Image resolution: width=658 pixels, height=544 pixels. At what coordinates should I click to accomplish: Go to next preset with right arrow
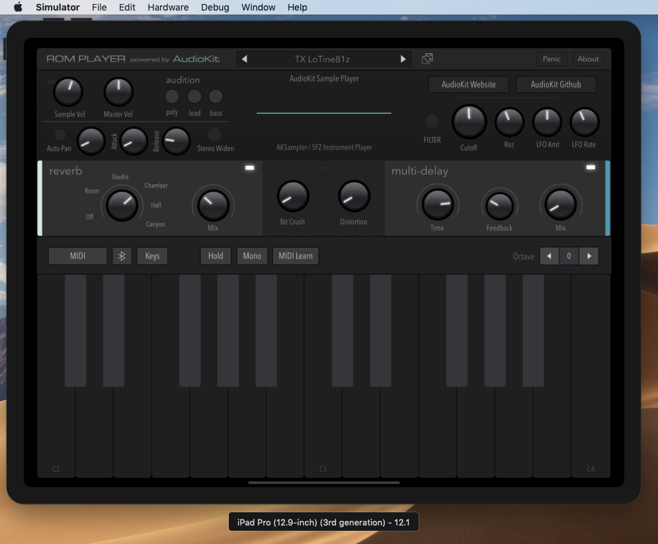(403, 59)
